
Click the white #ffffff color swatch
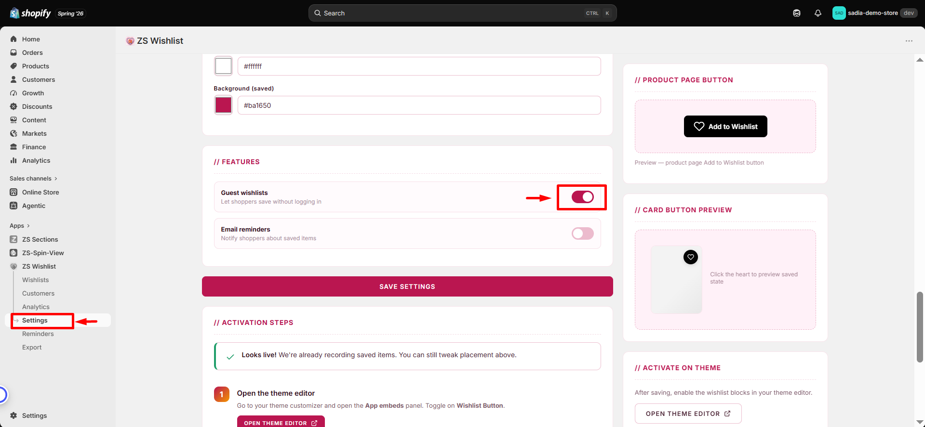[x=223, y=66]
